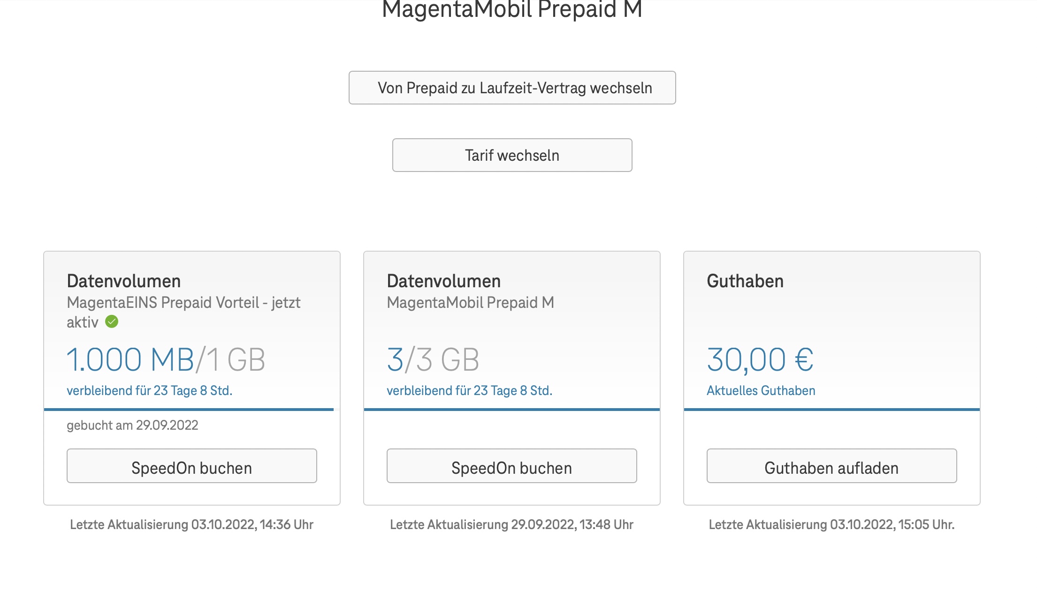Click the green active checkmark icon
Image resolution: width=1037 pixels, height=597 pixels.
[112, 322]
